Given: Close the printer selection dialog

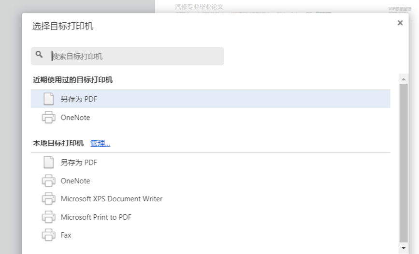Looking at the screenshot, I should (400, 23).
